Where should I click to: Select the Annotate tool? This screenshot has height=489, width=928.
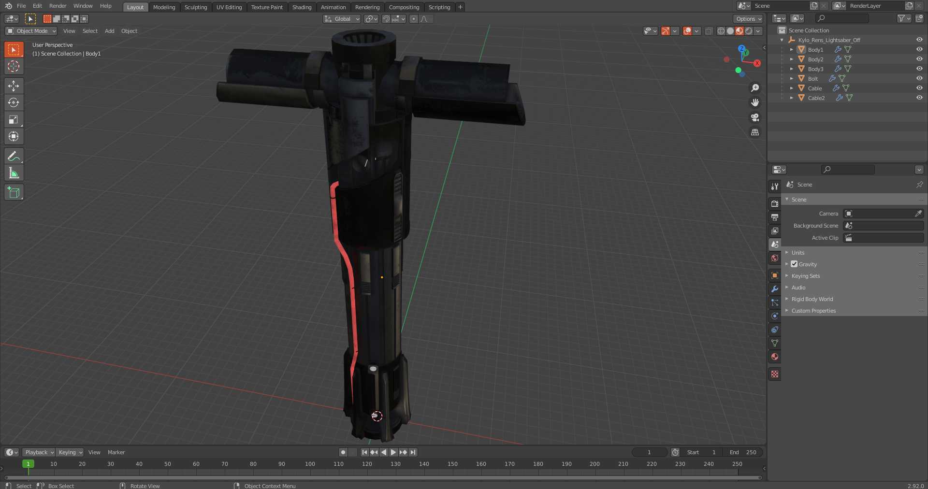(14, 156)
